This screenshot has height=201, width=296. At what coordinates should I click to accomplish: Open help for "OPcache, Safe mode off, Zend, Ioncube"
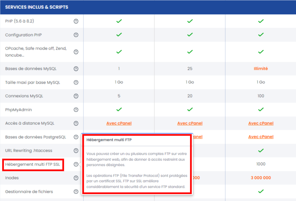[x=76, y=52]
